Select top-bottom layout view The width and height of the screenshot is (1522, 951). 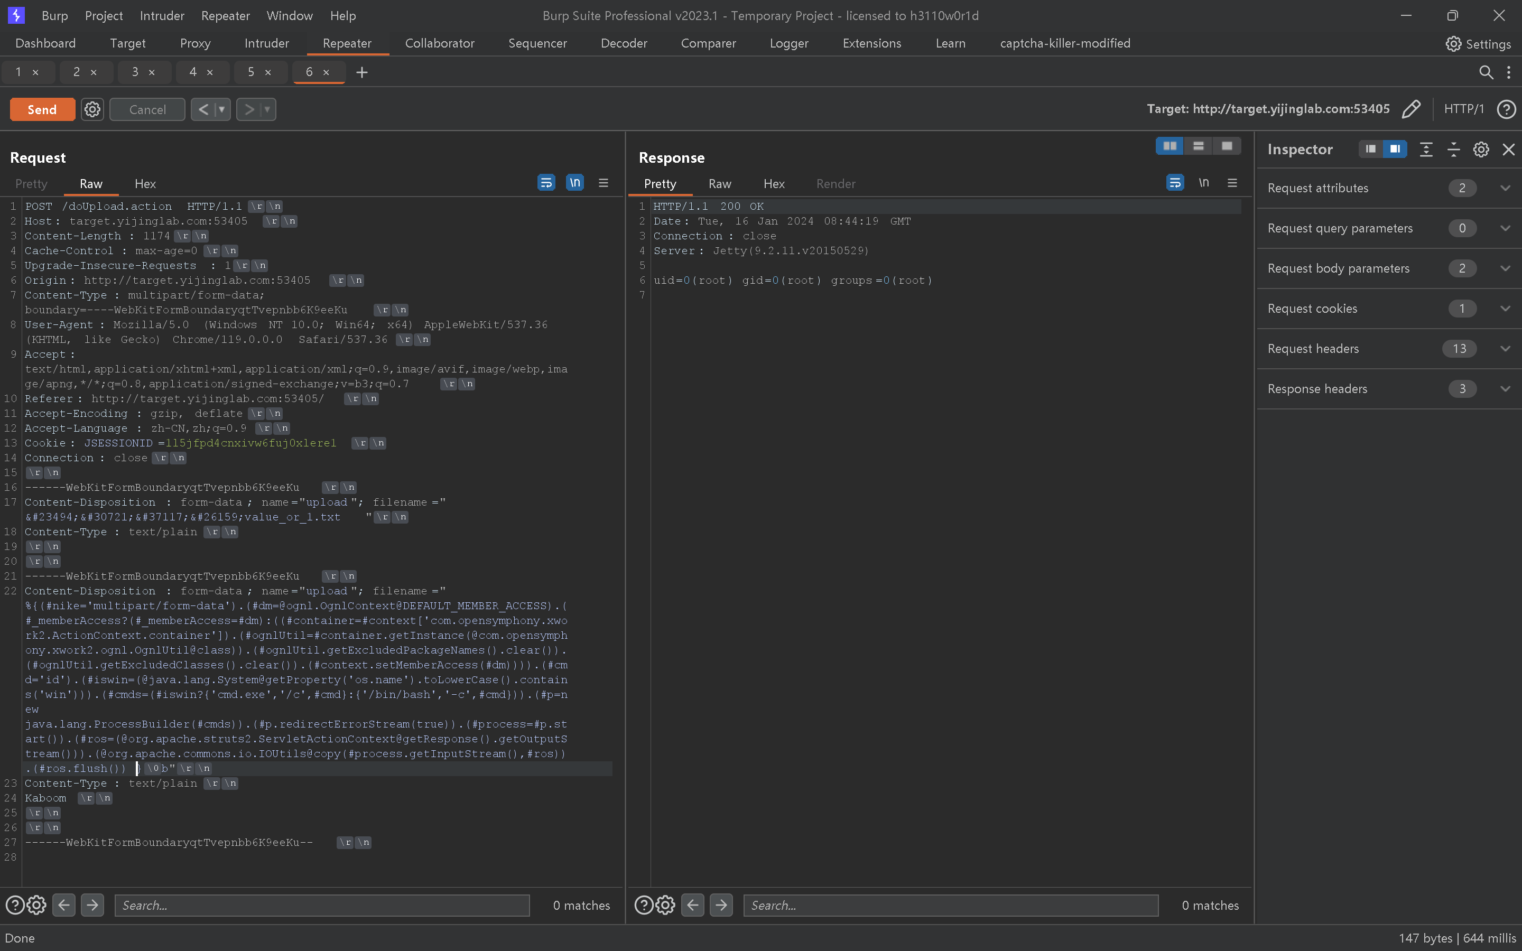pos(1198,146)
